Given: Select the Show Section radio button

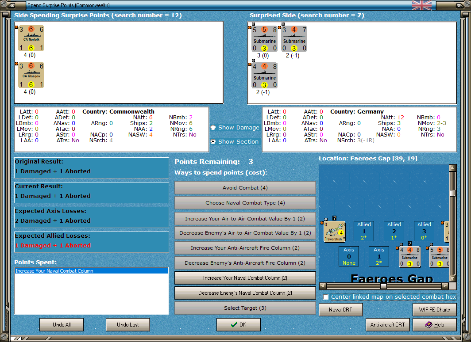Looking at the screenshot, I should (213, 141).
